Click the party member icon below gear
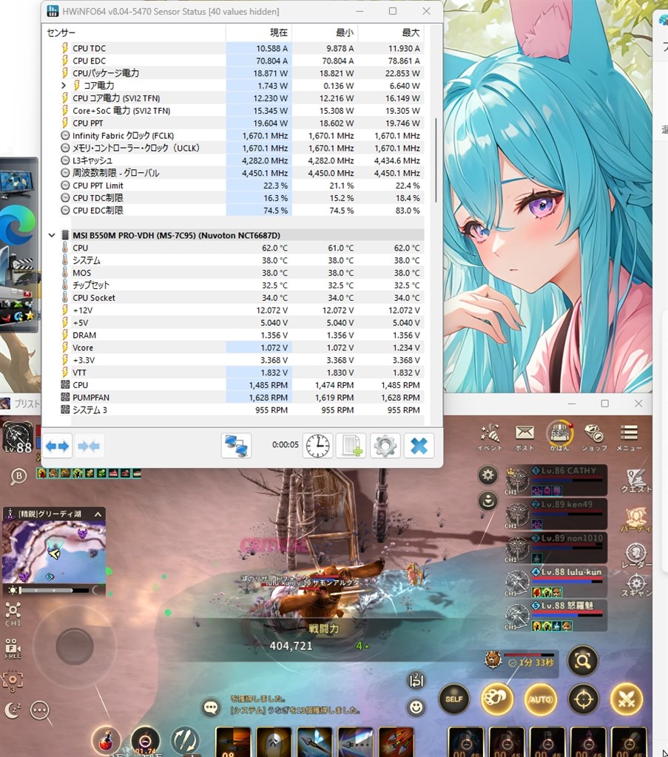The image size is (668, 757). (x=487, y=501)
